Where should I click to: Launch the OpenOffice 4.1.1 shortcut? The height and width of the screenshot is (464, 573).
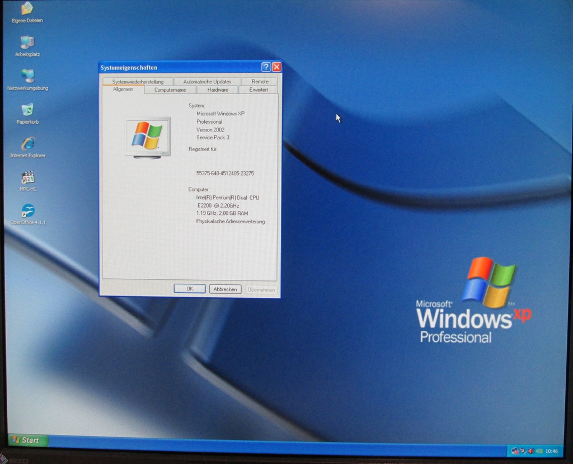(27, 211)
